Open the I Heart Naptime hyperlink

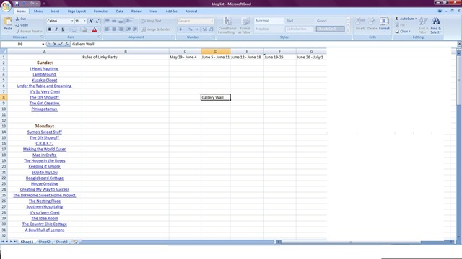(44, 69)
